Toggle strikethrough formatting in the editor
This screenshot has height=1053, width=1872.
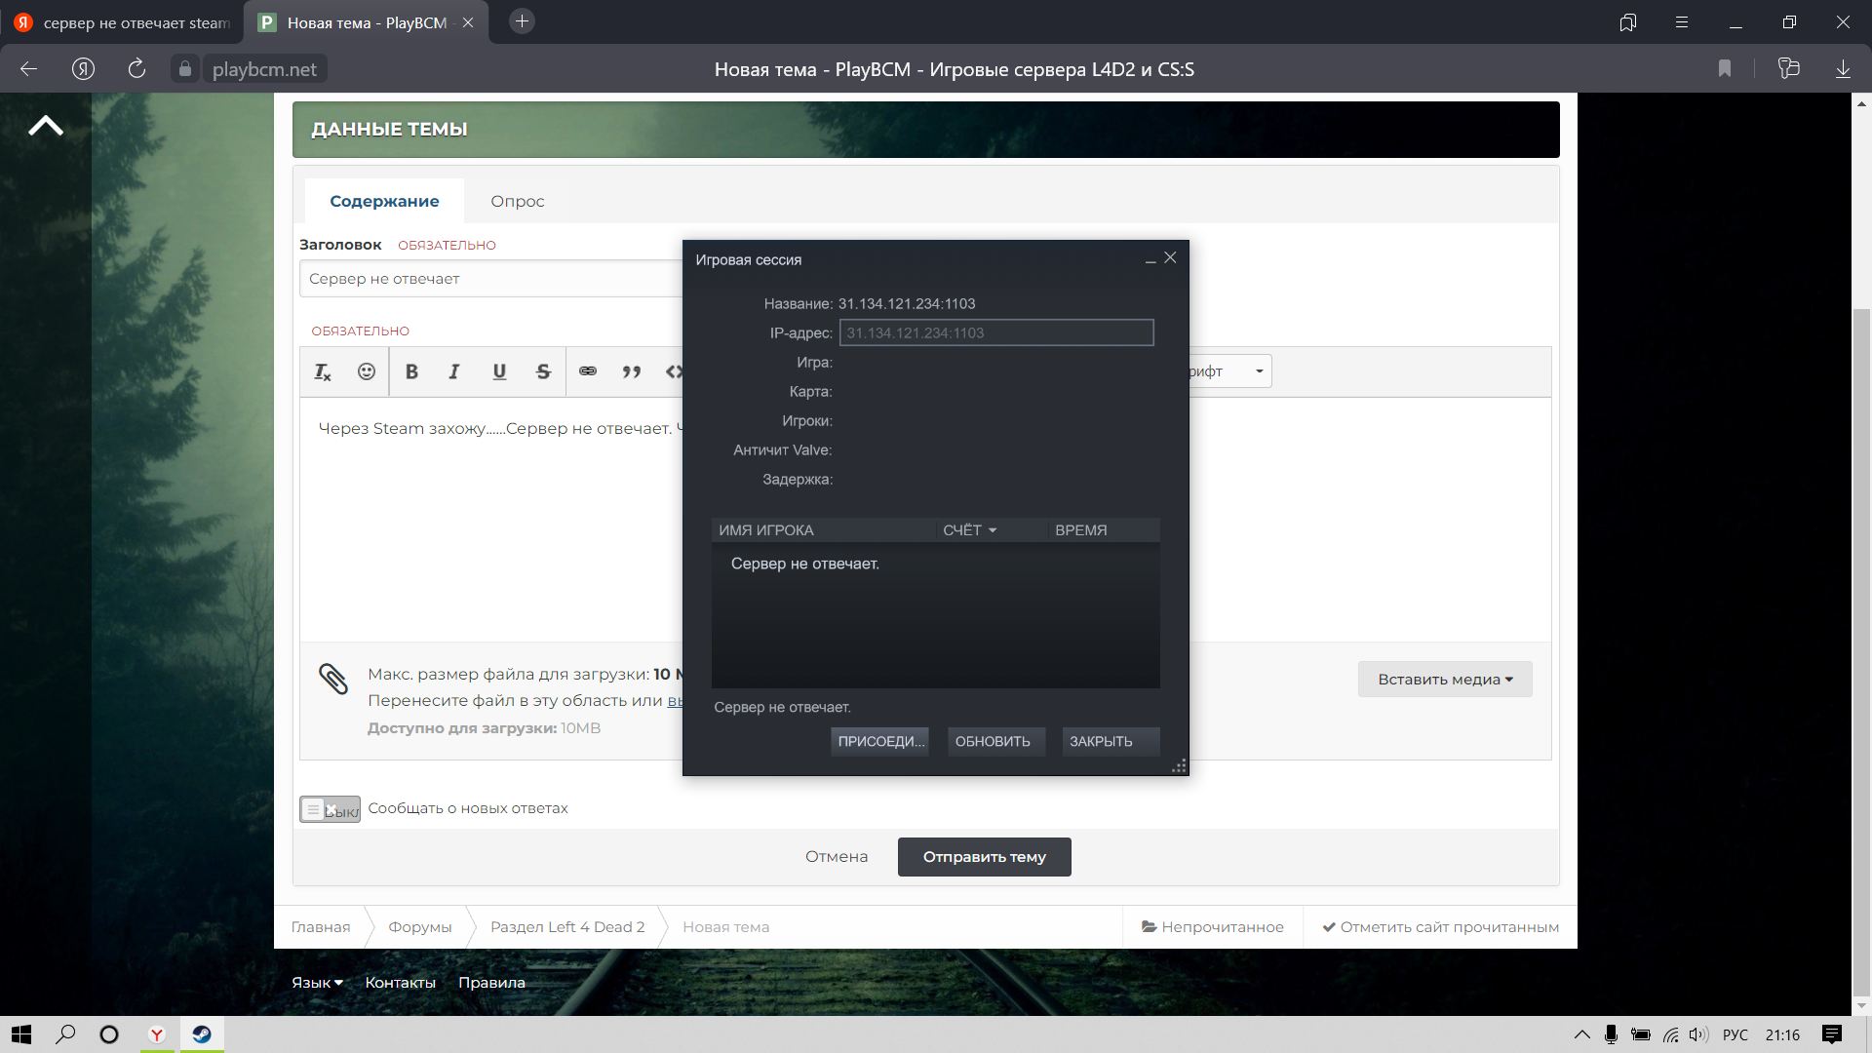(x=543, y=371)
